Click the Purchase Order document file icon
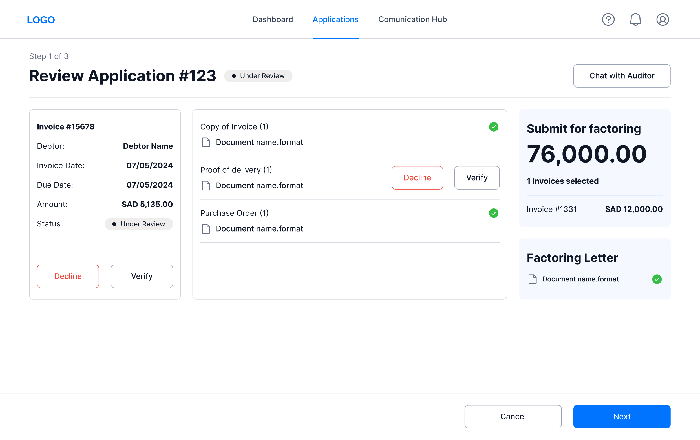The width and height of the screenshot is (700, 440). [x=206, y=229]
